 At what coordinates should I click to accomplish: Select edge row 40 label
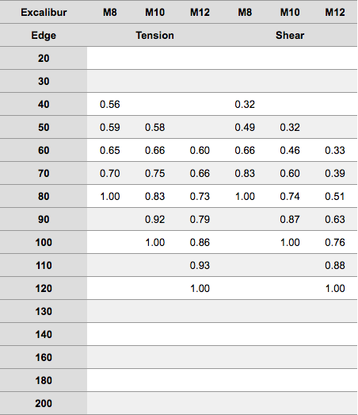[44, 104]
